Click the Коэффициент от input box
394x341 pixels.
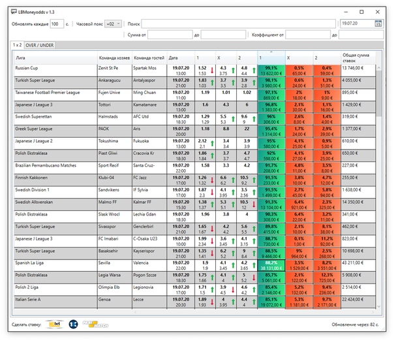tap(313, 35)
